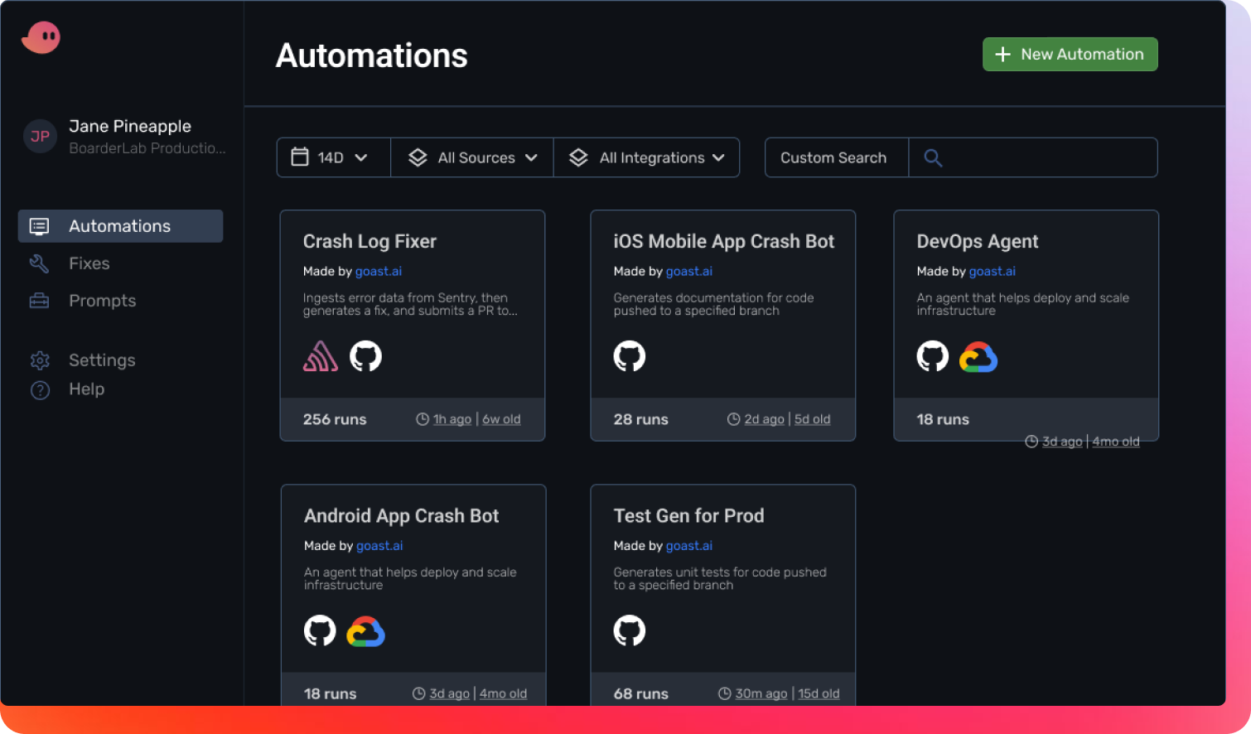Image resolution: width=1251 pixels, height=734 pixels.
Task: Click the New Automation button
Action: point(1070,54)
